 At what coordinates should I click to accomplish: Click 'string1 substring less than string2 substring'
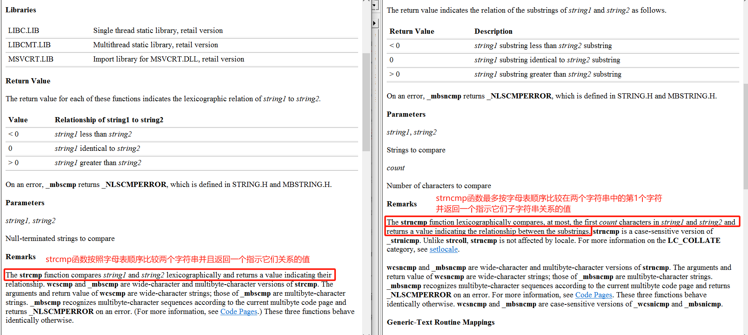tap(543, 46)
